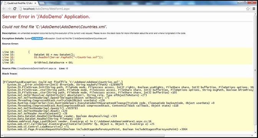
Task: Click the 'CompressedStack.Run' stack line
Action: [x=93, y=106]
